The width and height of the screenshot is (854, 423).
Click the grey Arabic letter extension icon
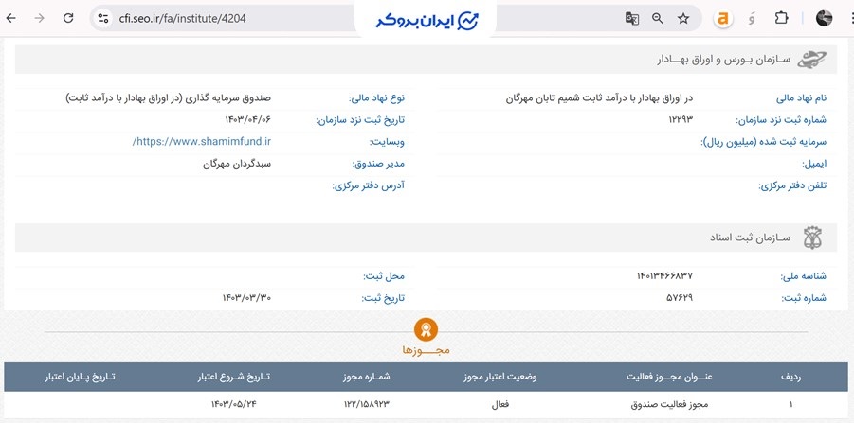[752, 19]
